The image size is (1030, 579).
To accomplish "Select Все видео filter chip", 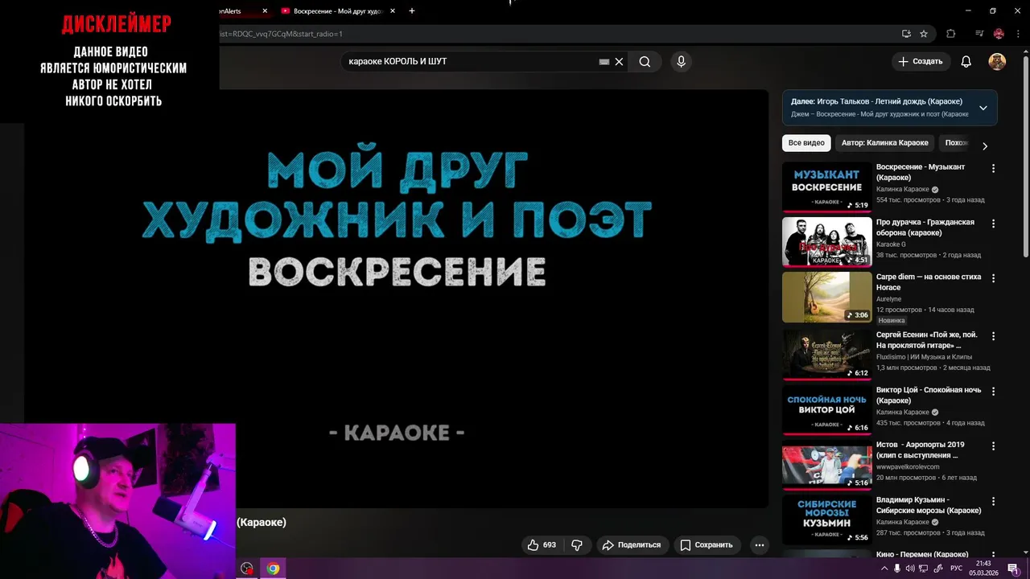I will tap(806, 143).
